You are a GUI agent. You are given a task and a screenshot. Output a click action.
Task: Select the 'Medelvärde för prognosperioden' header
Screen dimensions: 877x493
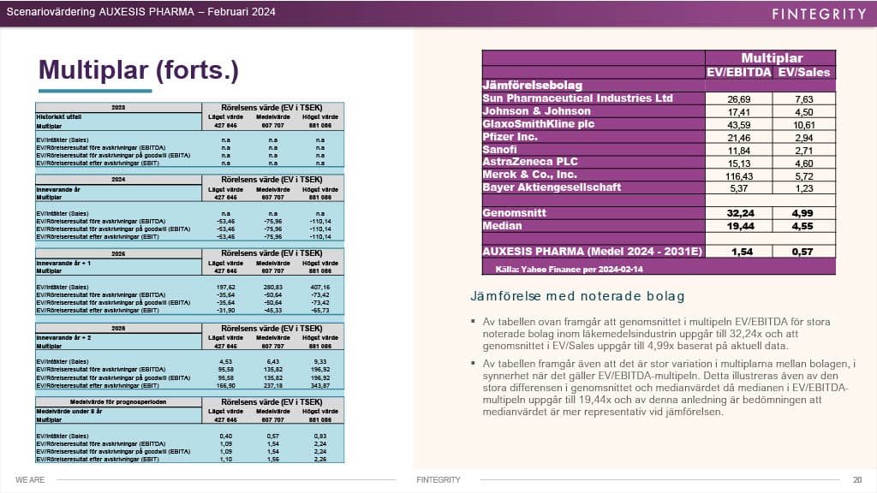coord(118,402)
